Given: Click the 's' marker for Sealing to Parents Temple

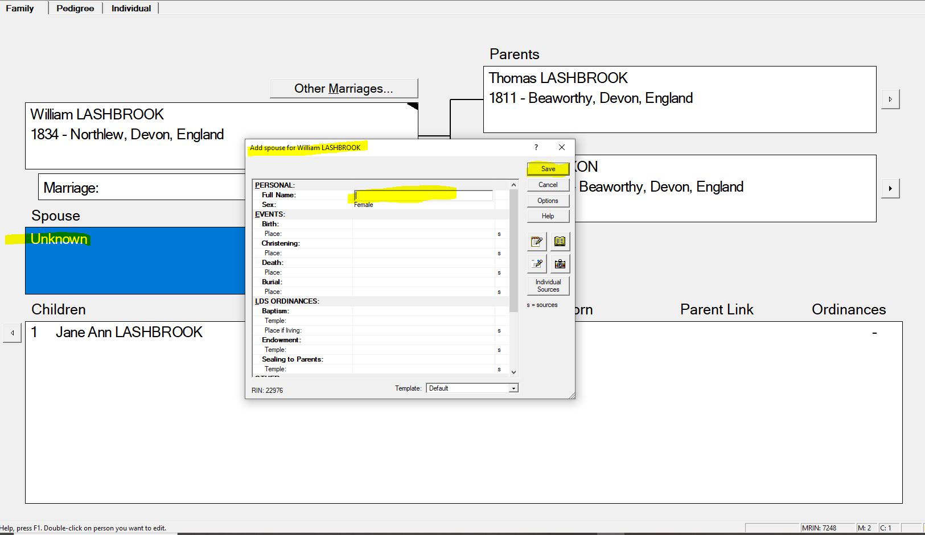Looking at the screenshot, I should [499, 369].
